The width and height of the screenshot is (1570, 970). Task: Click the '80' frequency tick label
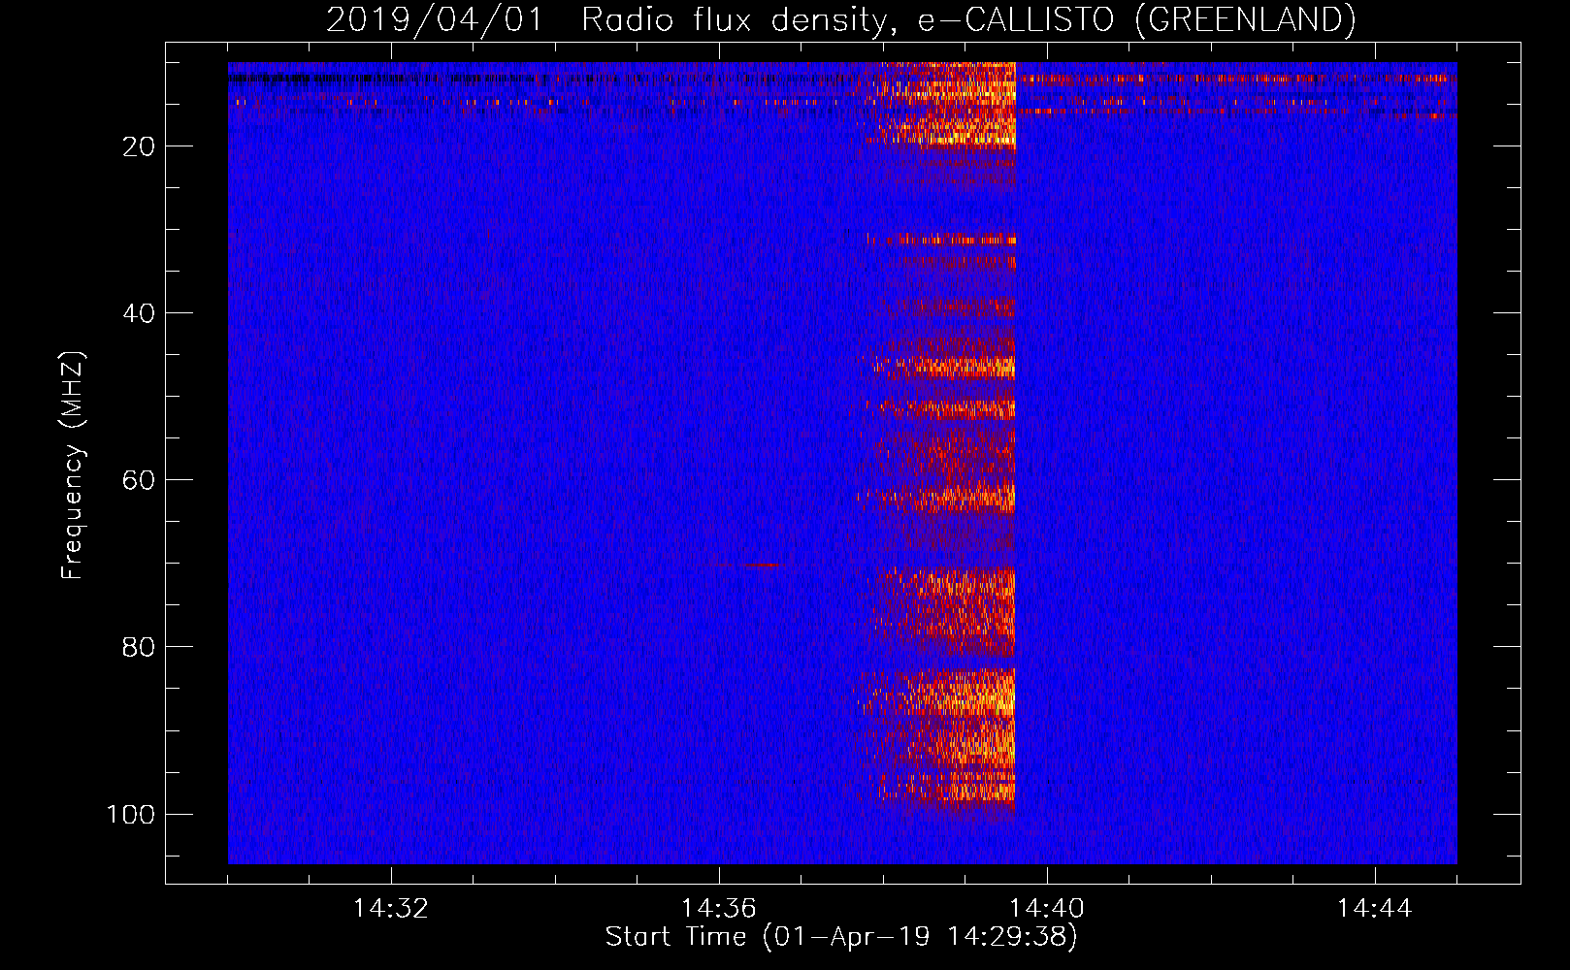[139, 647]
